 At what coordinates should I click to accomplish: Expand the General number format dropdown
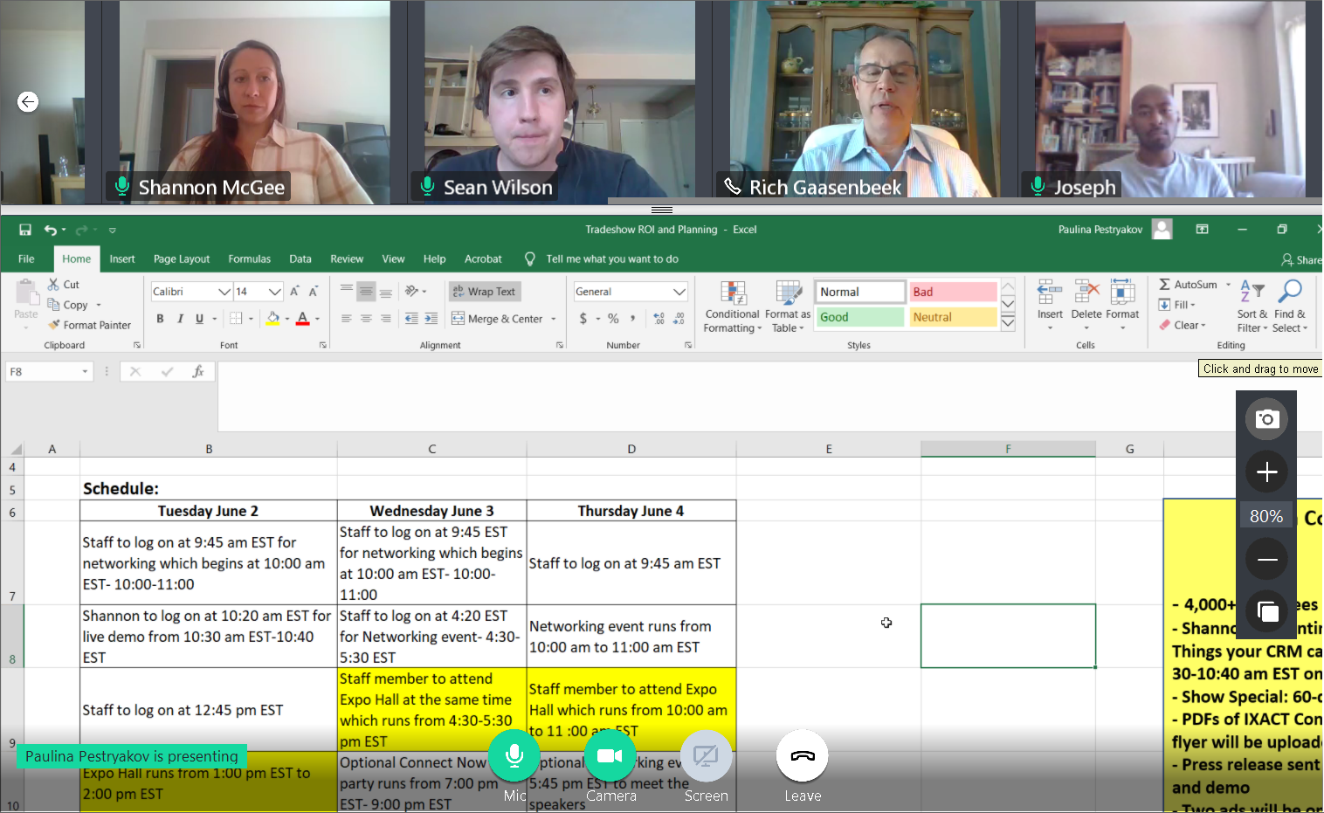click(x=679, y=292)
